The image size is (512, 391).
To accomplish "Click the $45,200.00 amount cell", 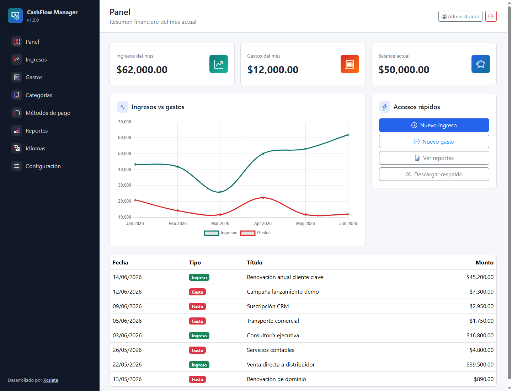I will click(480, 277).
